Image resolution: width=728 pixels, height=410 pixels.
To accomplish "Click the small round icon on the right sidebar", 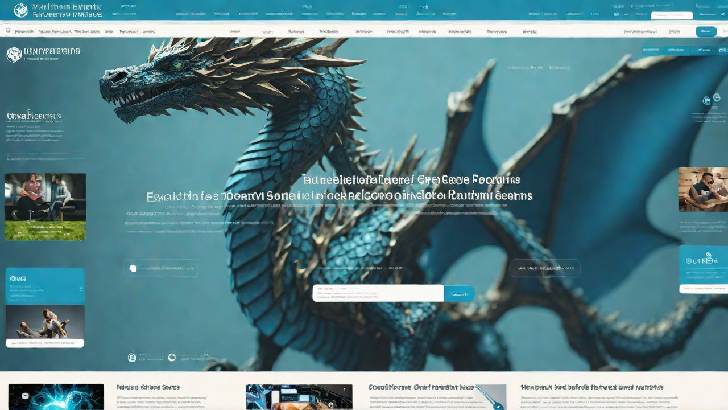I will pyautogui.click(x=706, y=101).
